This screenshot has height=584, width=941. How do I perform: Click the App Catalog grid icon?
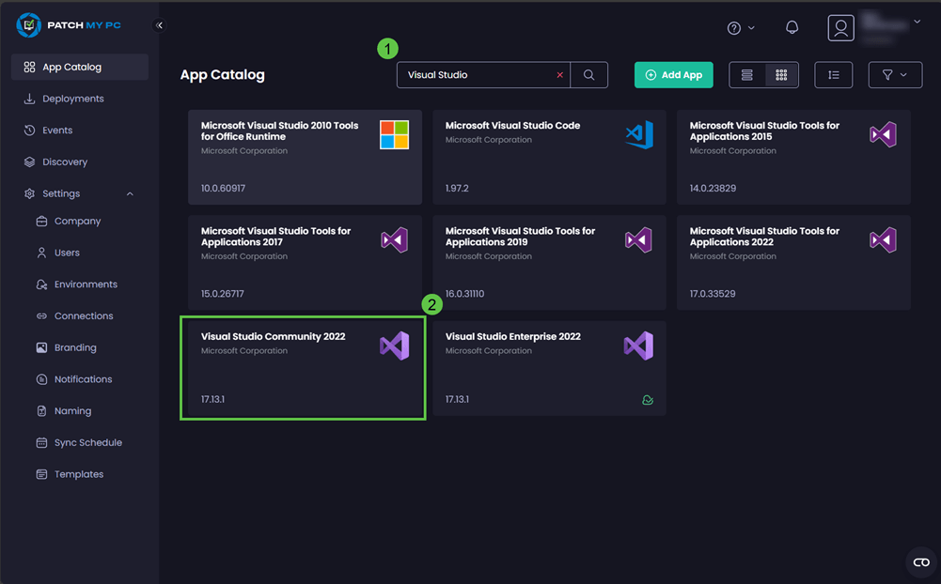tap(29, 68)
